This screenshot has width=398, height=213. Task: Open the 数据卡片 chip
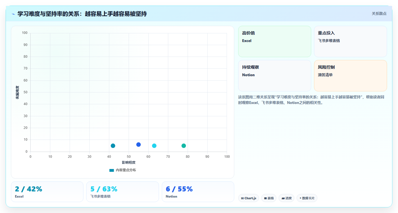point(307,198)
